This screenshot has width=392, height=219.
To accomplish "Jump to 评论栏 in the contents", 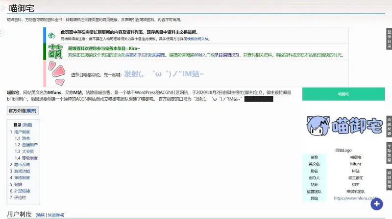I will point(20,197).
